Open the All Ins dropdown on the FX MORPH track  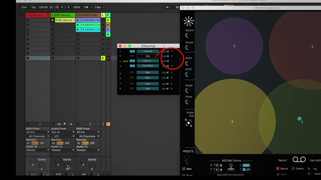88,132
